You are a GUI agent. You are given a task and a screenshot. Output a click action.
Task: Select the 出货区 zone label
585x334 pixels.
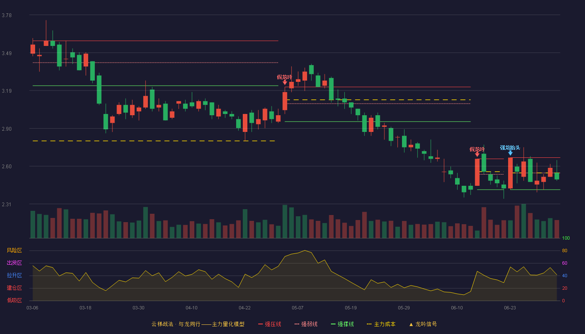click(x=14, y=263)
